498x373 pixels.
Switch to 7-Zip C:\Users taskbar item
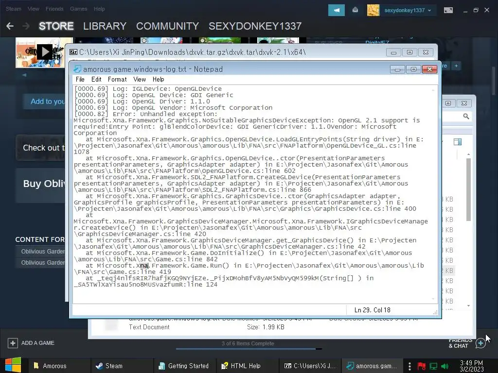click(309, 366)
